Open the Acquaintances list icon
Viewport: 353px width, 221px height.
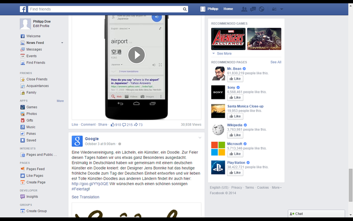point(23,86)
